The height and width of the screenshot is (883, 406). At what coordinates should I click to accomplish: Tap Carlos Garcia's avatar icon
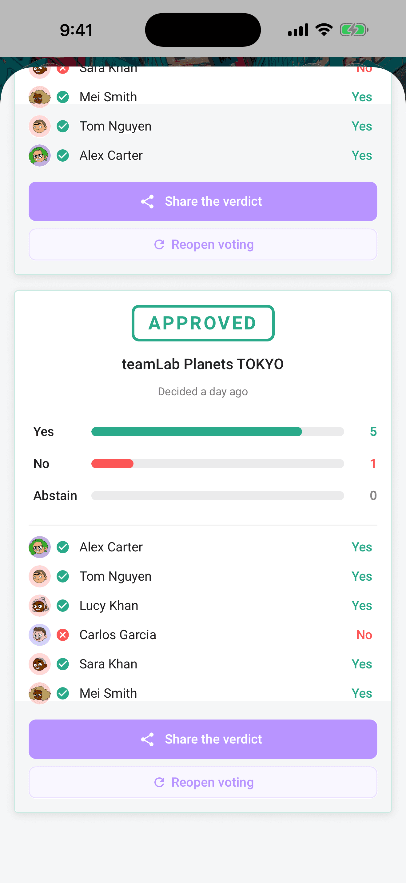point(40,635)
